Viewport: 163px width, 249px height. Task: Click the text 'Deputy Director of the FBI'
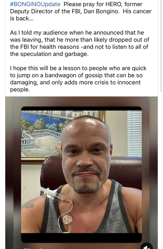(x=46, y=11)
